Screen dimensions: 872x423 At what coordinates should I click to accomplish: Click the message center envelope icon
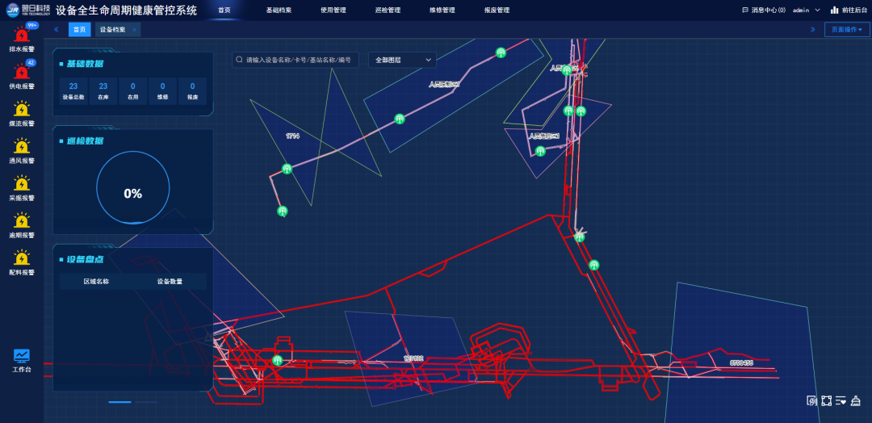(745, 10)
